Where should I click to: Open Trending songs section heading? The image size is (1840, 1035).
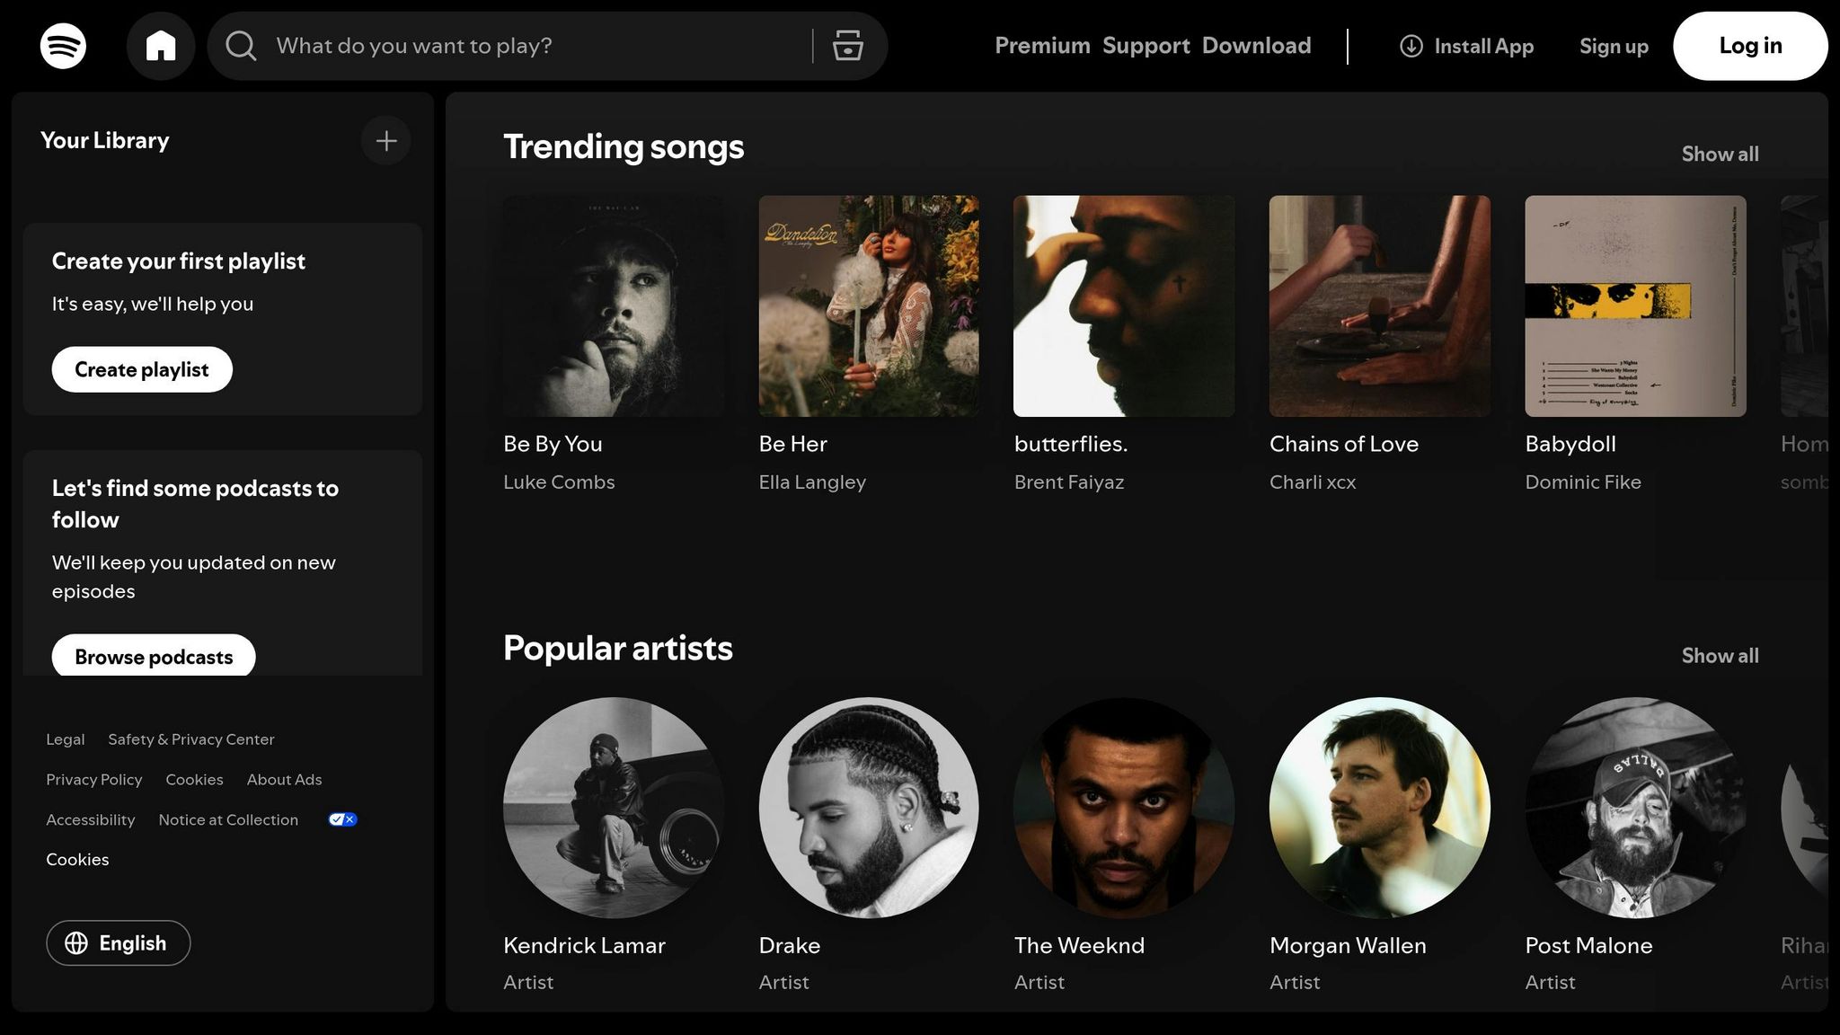point(624,146)
